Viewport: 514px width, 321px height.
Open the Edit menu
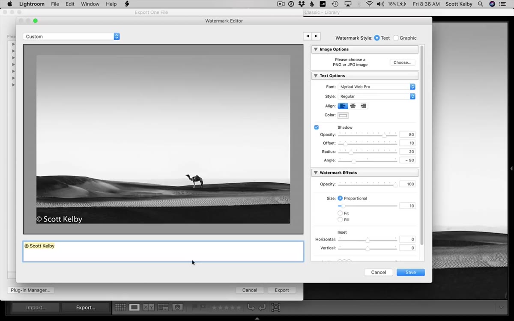(x=70, y=4)
